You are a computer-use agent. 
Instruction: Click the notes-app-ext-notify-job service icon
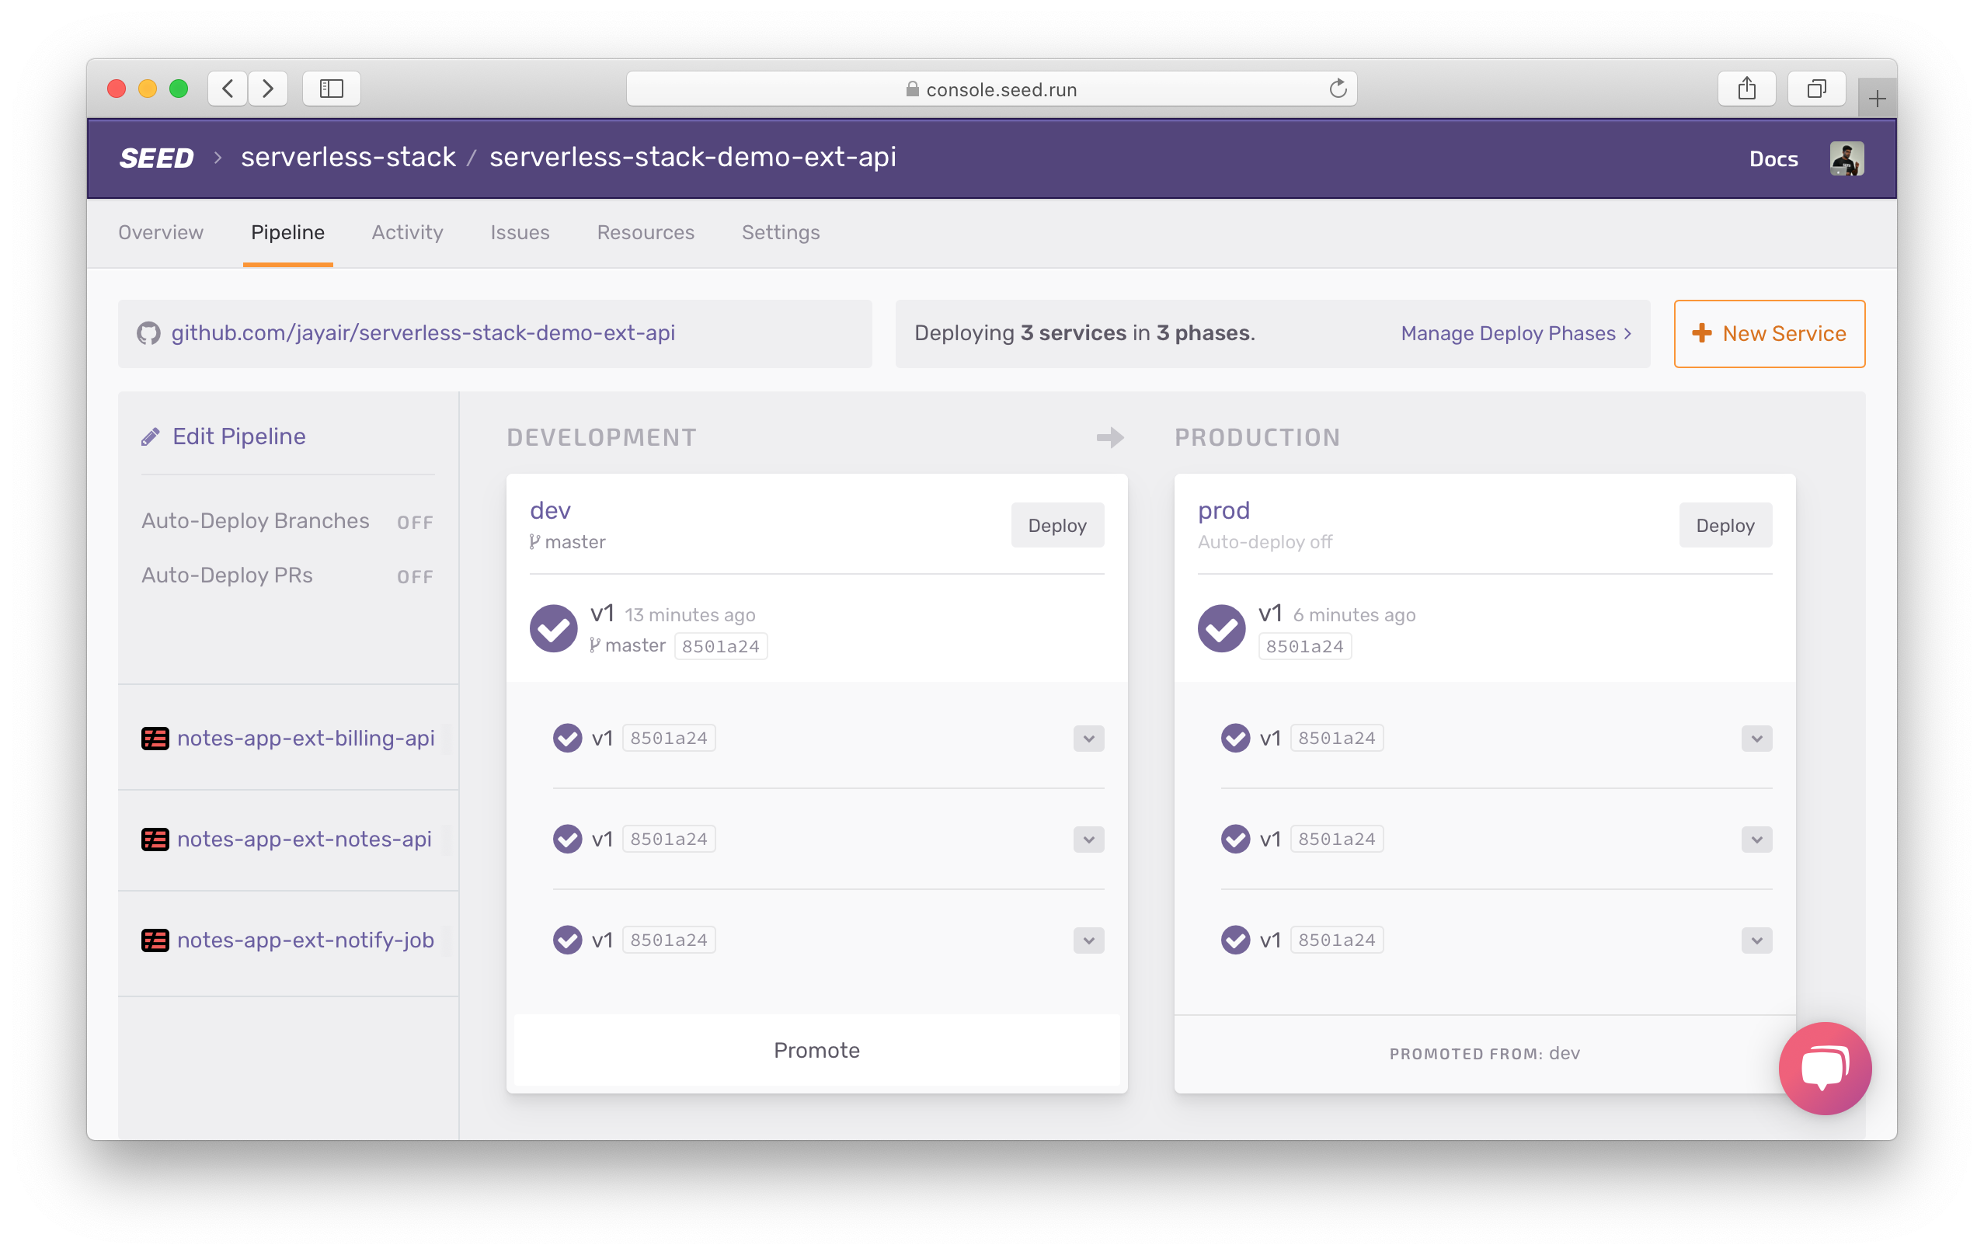(x=153, y=940)
